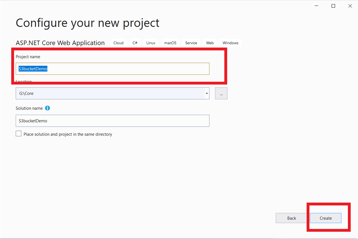Select the highlighted S3bucketDemo project name text
Viewport: 358px width, 239px height.
[33, 69]
